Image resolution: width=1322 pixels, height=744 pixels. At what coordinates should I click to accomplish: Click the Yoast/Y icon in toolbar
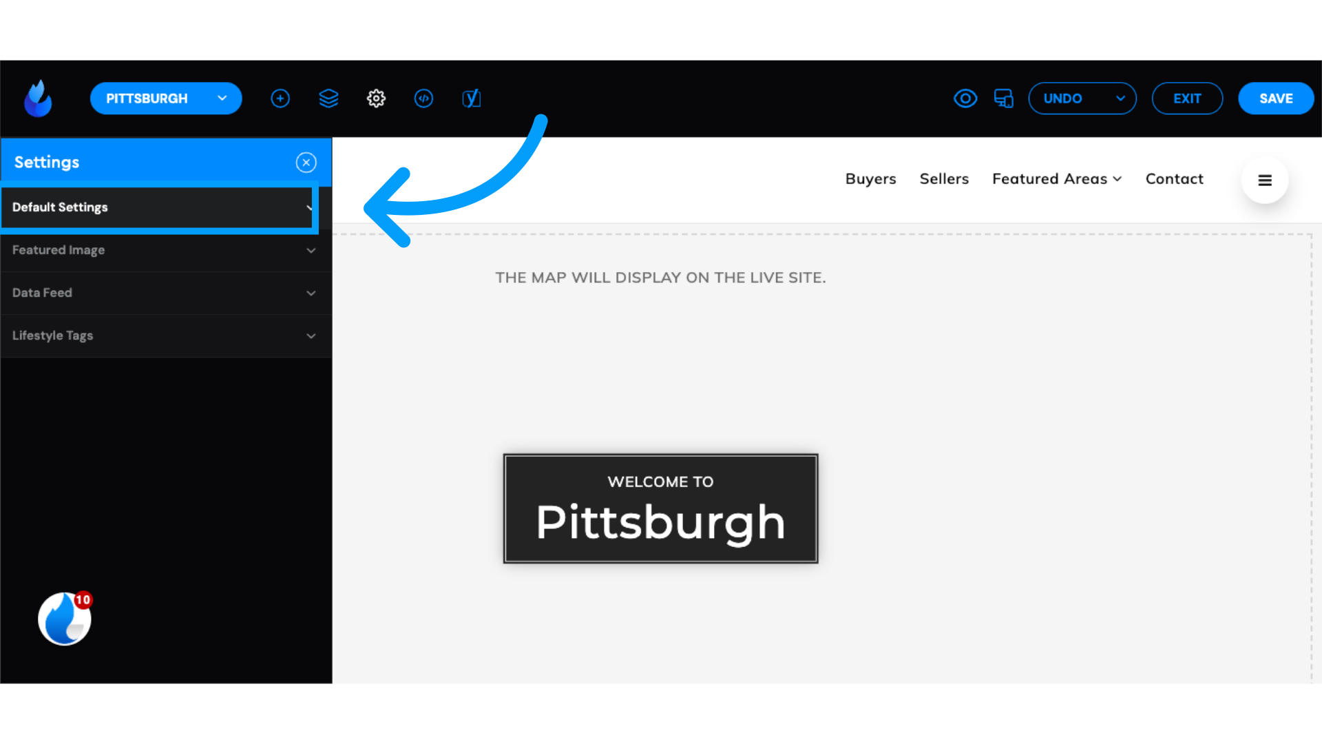[x=471, y=98]
